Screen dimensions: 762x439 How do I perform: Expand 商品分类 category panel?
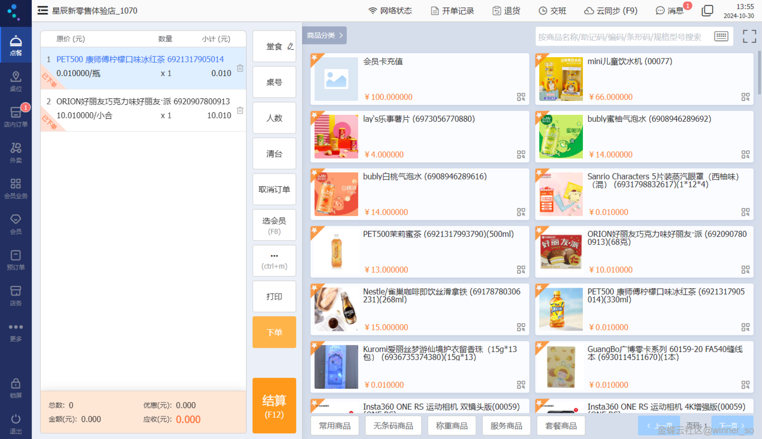[325, 35]
